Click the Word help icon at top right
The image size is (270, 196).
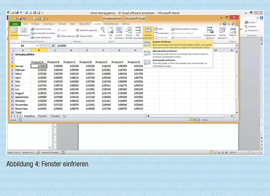(262, 18)
